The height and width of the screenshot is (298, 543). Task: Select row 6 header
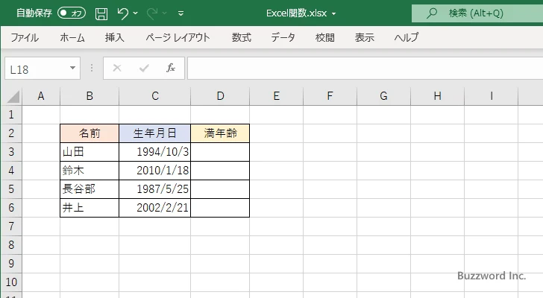pos(11,208)
